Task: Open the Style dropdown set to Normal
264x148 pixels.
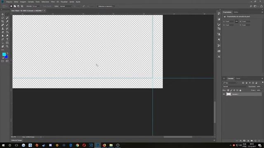Action: click(66, 6)
